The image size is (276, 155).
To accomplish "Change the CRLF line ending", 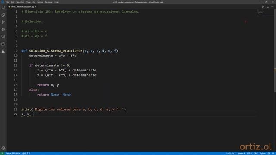I will click(256, 153).
